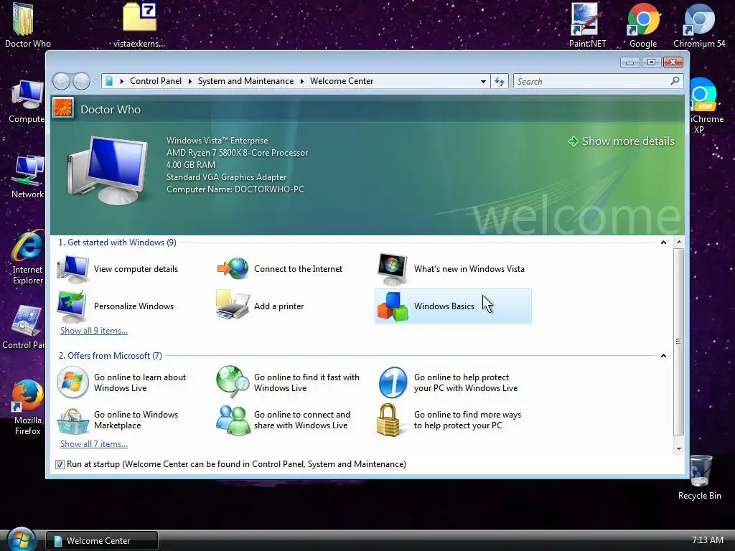The image size is (735, 551).
Task: Click the Windows Basics text label
Action: click(444, 306)
